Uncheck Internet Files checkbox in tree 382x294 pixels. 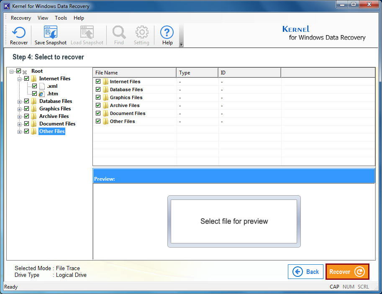[26, 79]
